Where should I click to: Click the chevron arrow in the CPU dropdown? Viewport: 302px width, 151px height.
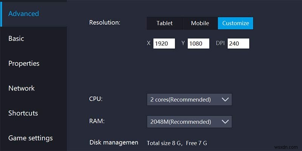click(225, 100)
